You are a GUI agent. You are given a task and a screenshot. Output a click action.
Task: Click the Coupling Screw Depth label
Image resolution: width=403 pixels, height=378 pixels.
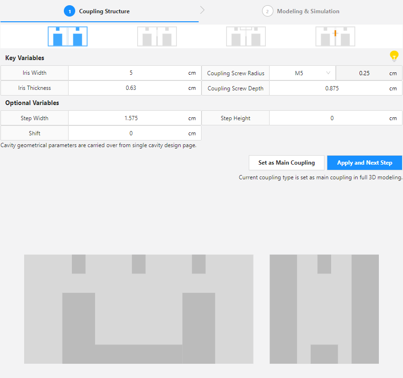[236, 88]
